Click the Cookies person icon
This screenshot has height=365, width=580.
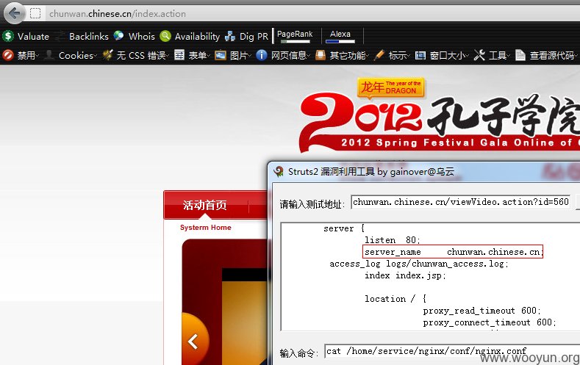coord(49,55)
